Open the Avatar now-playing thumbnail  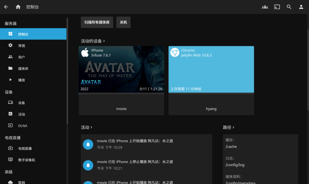[121, 69]
